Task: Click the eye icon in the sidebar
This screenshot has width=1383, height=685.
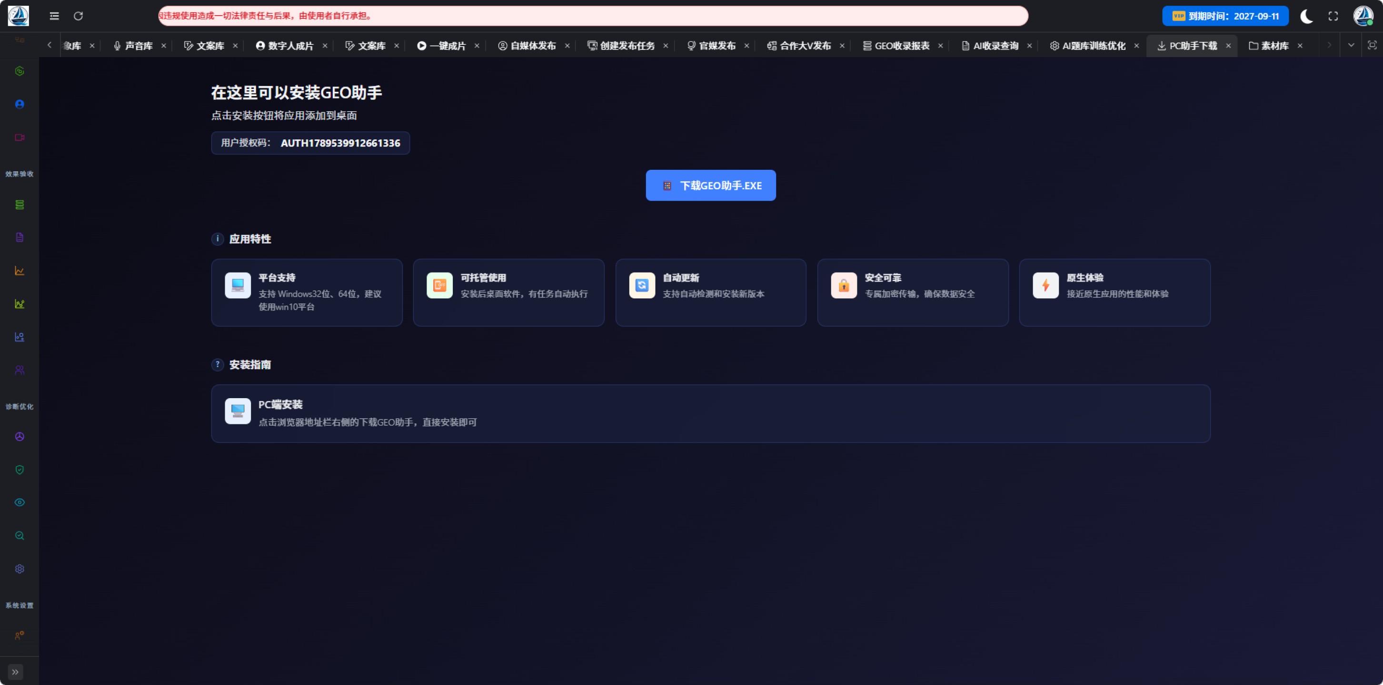Action: coord(20,503)
